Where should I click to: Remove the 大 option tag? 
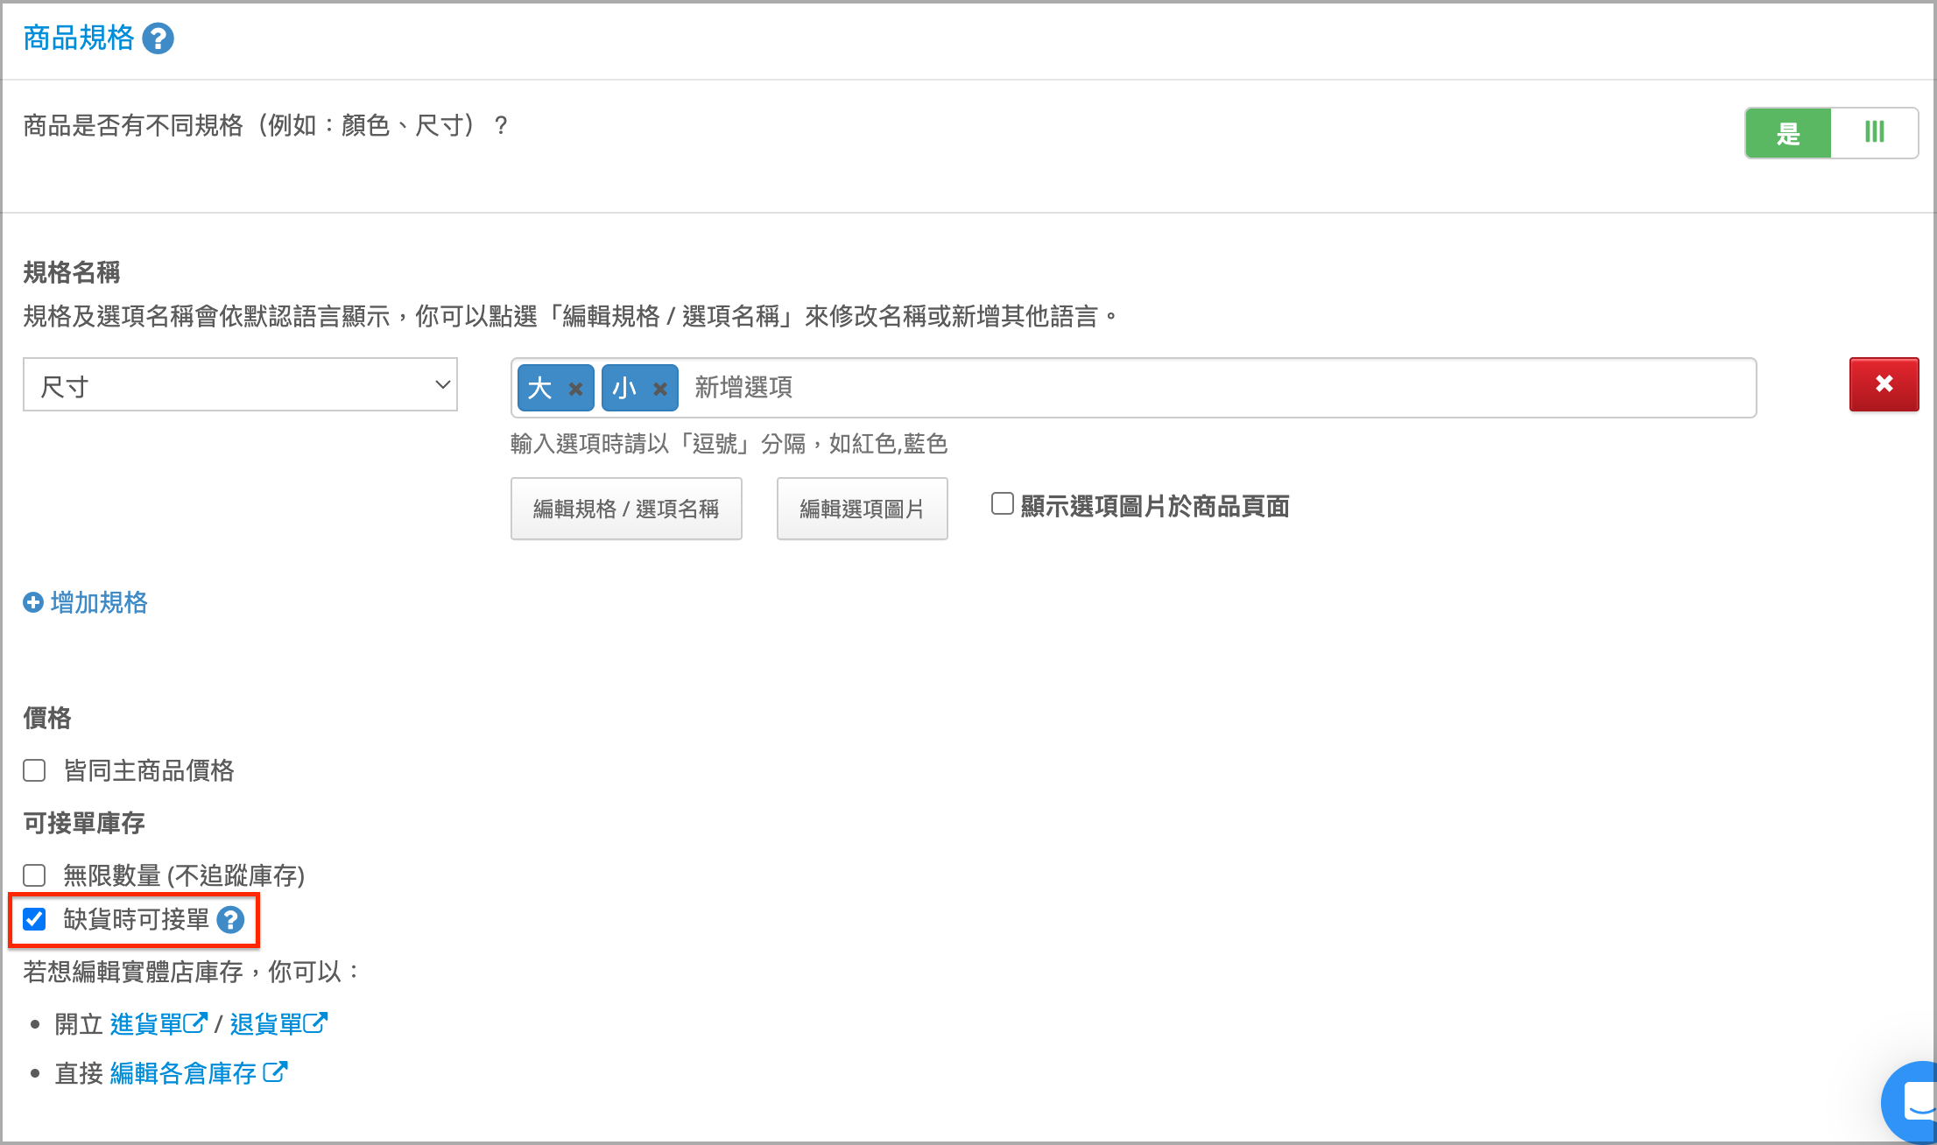coord(575,389)
